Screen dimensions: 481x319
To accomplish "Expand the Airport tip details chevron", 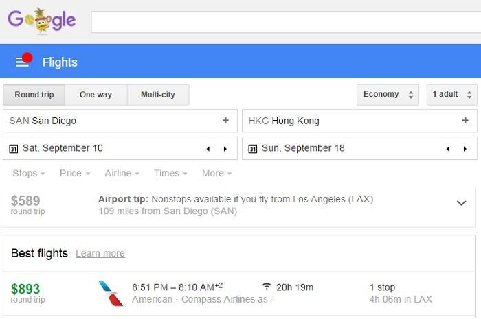I will click(462, 203).
